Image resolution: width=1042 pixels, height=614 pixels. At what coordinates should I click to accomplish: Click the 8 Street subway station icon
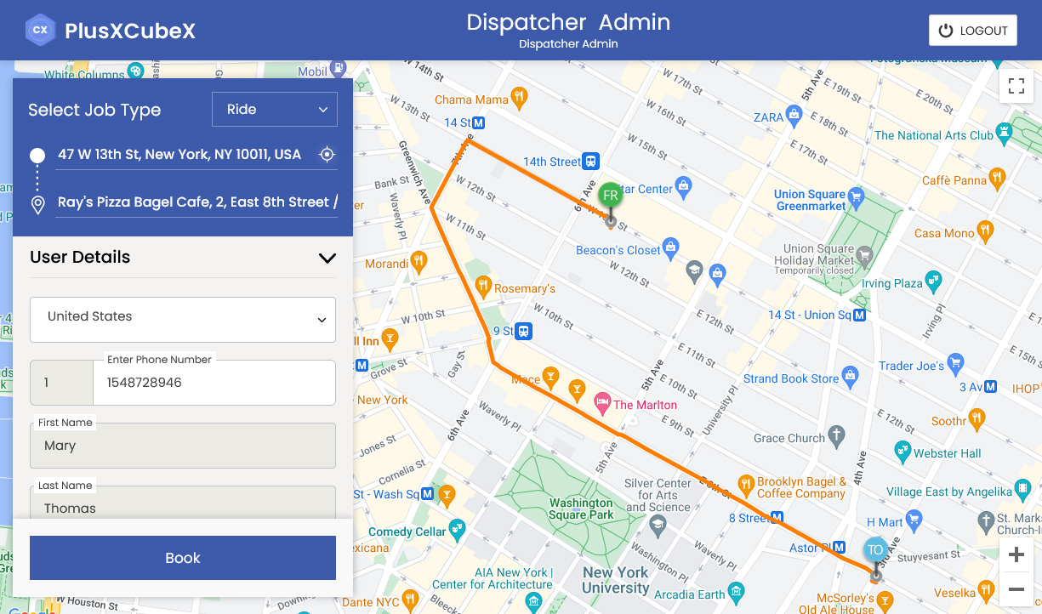777,518
